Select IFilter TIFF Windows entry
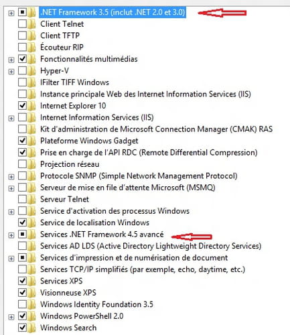Viewport: 290px width, 335px height. click(74, 82)
